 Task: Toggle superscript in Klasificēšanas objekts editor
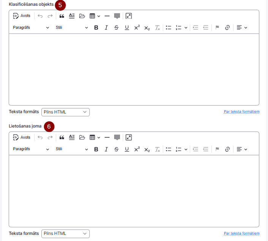tap(137, 27)
